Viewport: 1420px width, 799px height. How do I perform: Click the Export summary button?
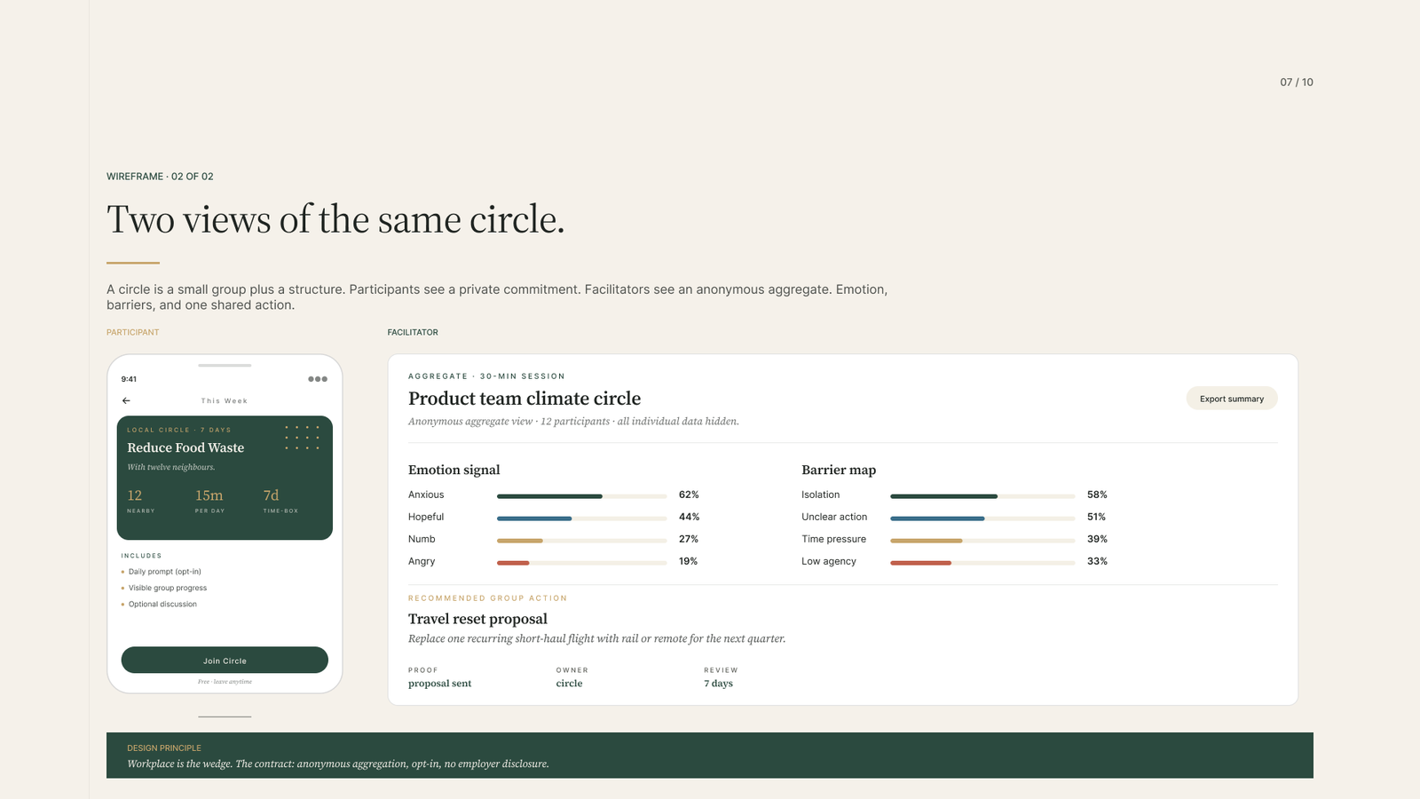(x=1232, y=399)
